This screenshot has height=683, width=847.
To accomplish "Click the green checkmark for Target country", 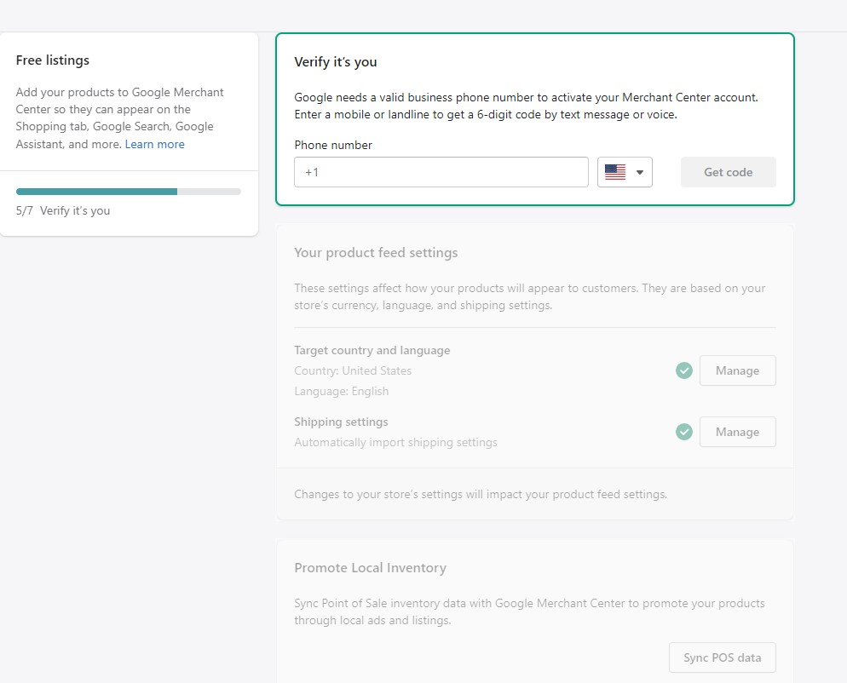I will [x=684, y=370].
